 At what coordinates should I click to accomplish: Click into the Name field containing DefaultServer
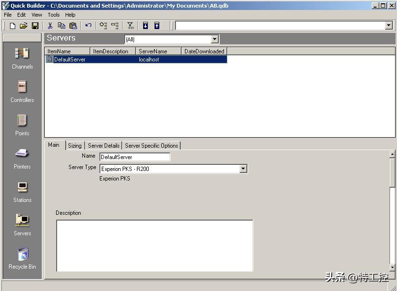[135, 157]
